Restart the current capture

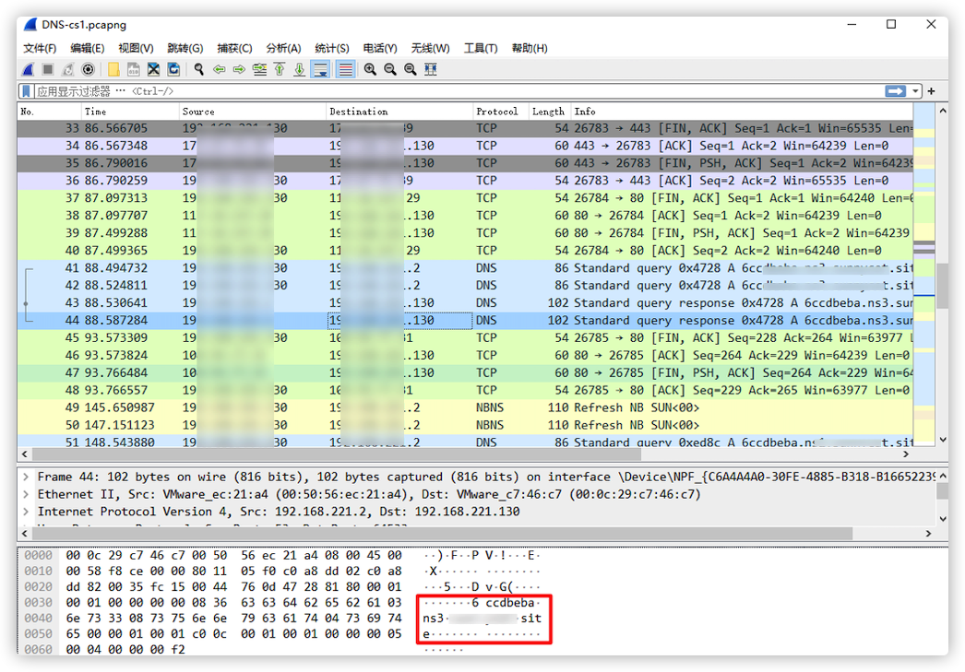pos(67,69)
